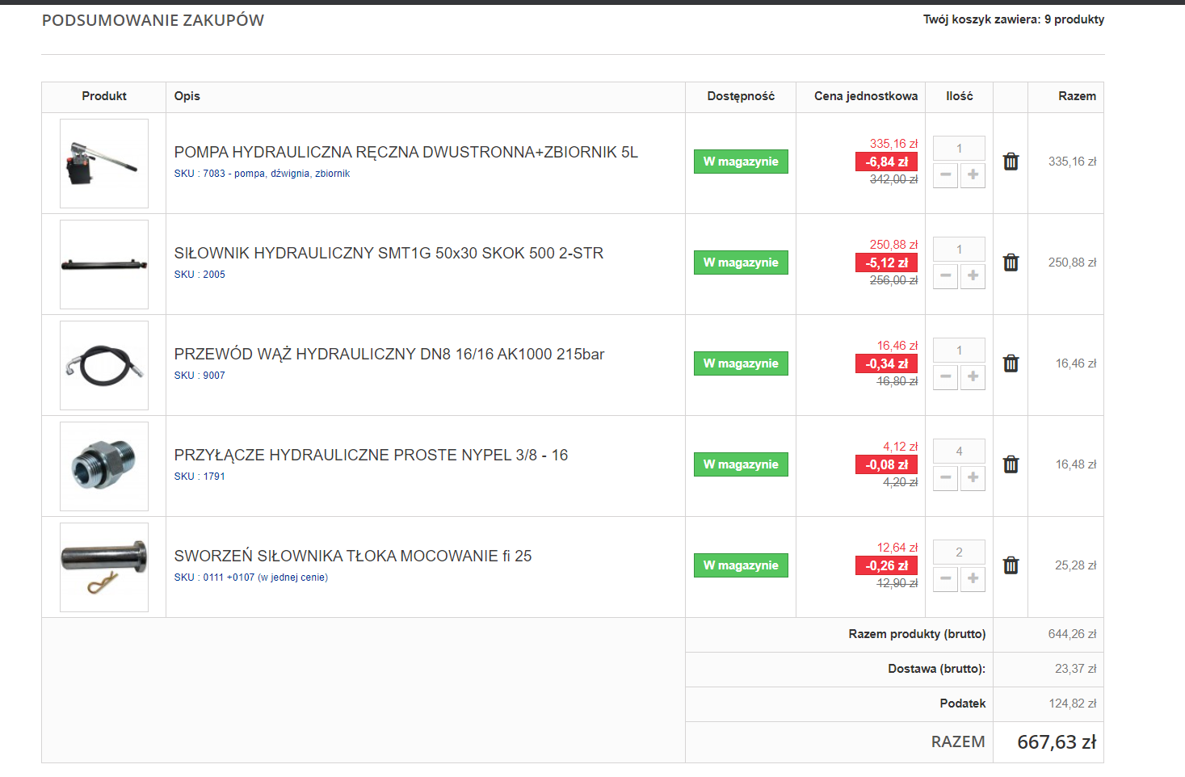This screenshot has width=1185, height=777.
Task: Delete PRZYŁĄCZE HYDRAULICZNE NYPEL from cart
Action: click(1011, 464)
